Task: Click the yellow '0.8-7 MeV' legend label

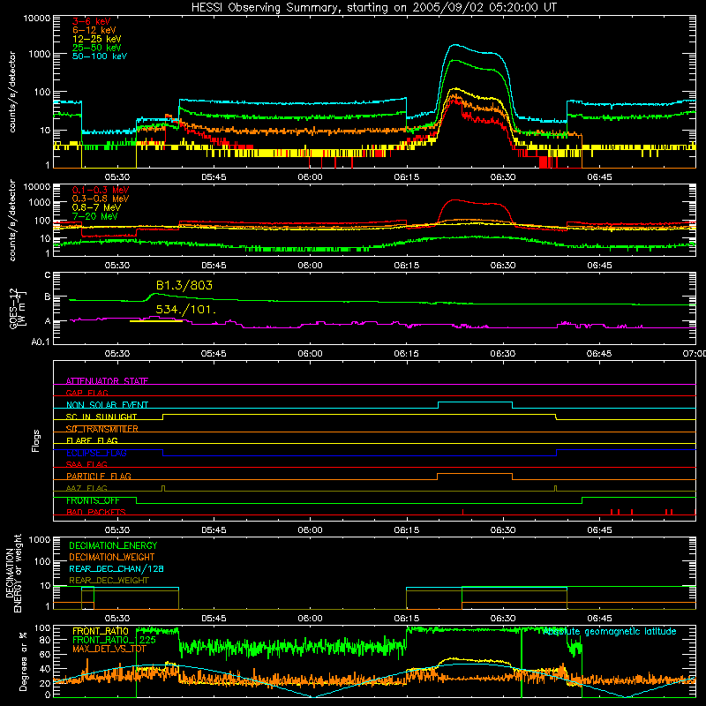Action: click(x=96, y=207)
